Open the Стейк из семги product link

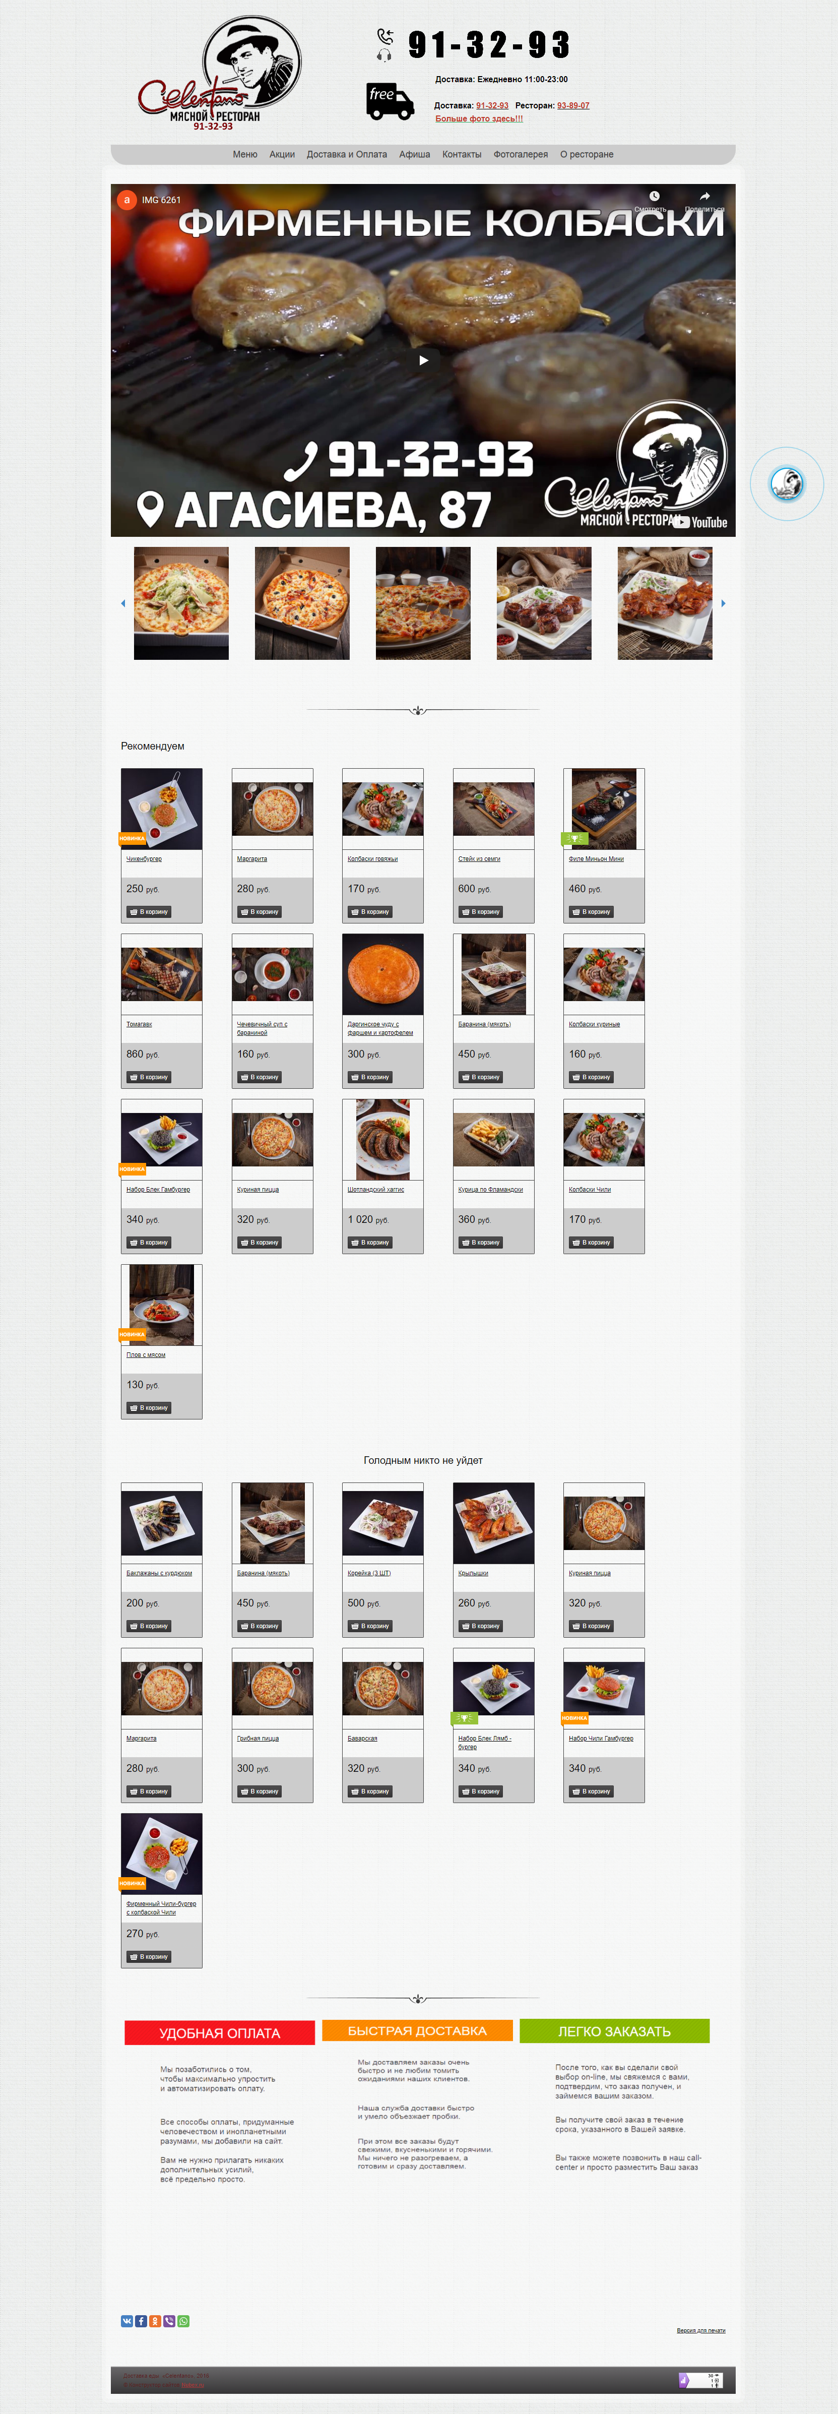478,858
